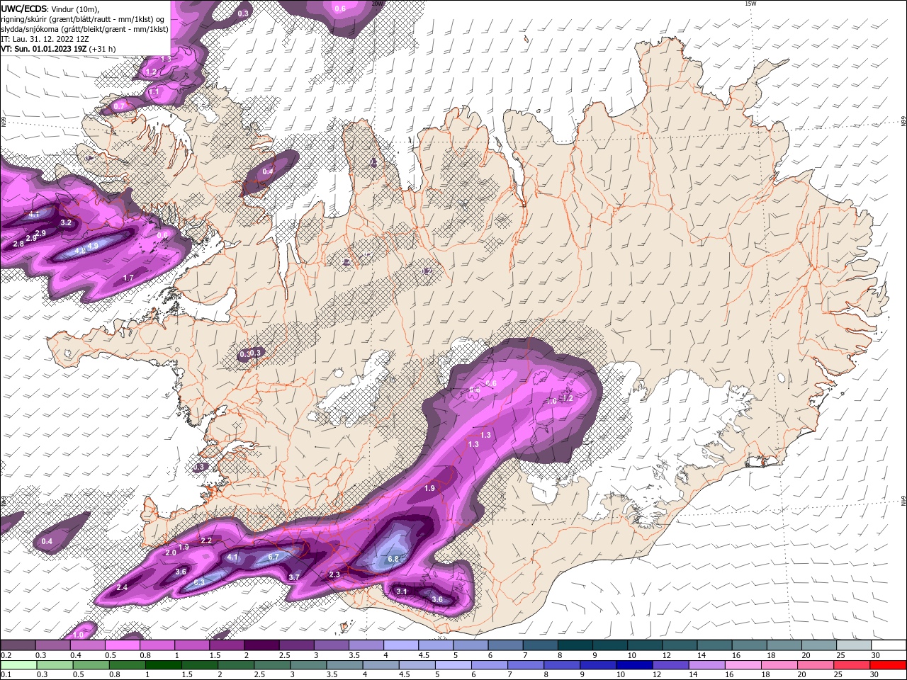Screen dimensions: 907x680
Task: Click the bright pink 0.5 upper legend swatch
Action: click(123, 645)
